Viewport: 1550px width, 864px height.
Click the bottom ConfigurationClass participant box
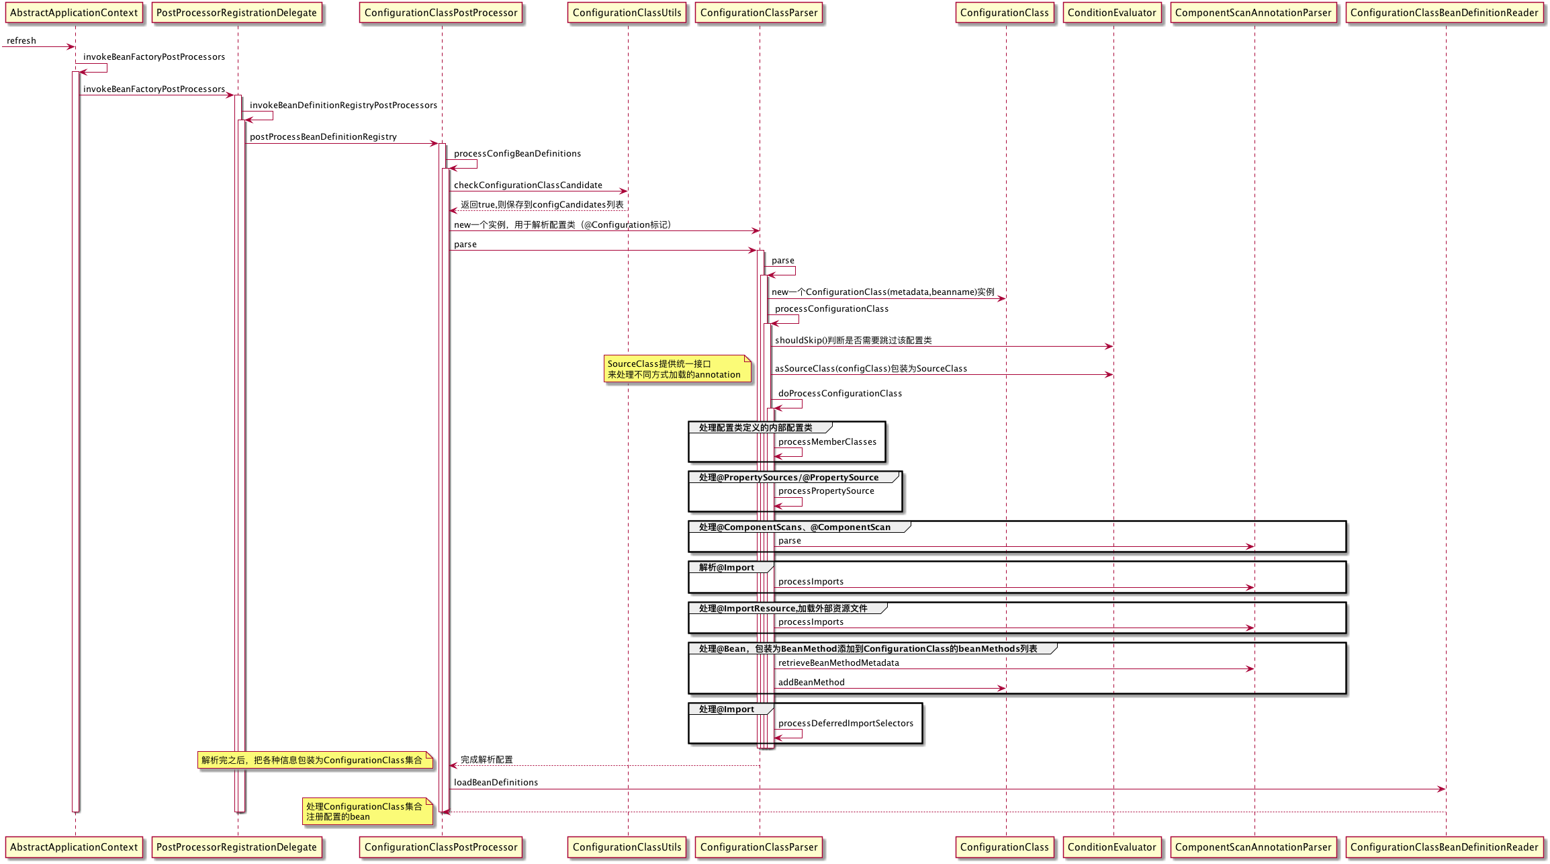coord(1004,847)
